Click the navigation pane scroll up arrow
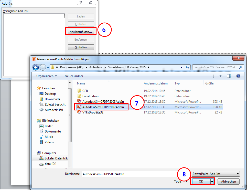The width and height of the screenshot is (247, 190). [70, 83]
